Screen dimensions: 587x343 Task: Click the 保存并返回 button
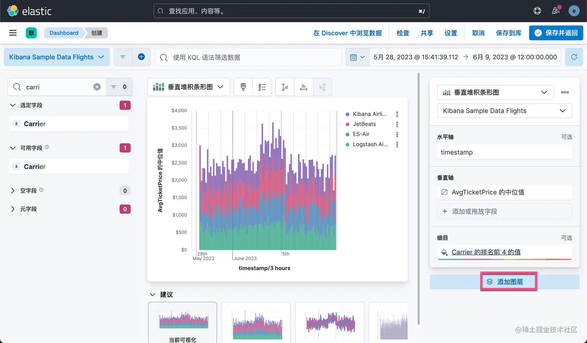pyautogui.click(x=556, y=33)
